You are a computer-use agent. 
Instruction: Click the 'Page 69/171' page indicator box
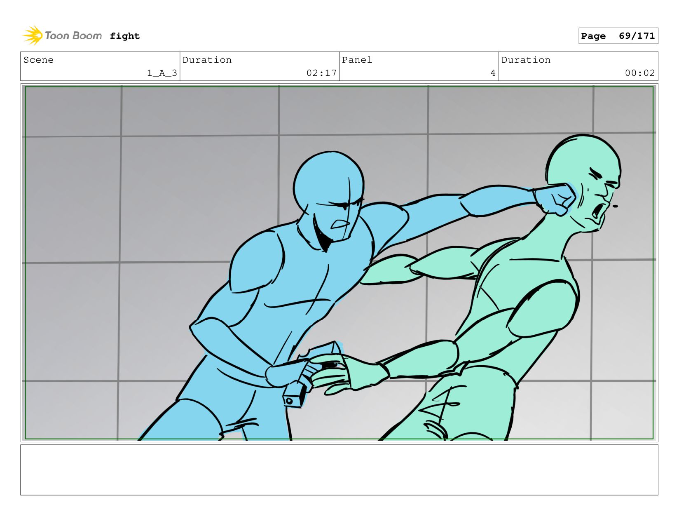(618, 36)
